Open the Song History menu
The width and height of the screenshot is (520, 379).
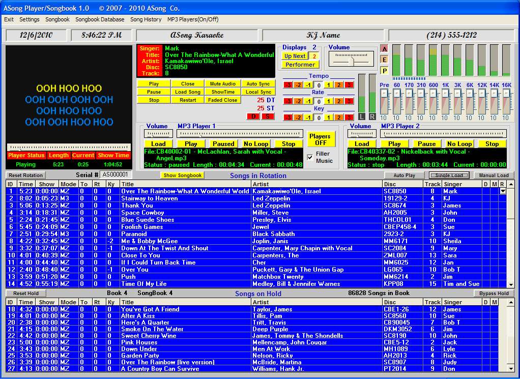click(x=146, y=19)
